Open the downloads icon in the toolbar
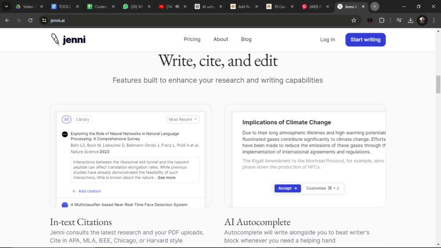 tap(410, 20)
